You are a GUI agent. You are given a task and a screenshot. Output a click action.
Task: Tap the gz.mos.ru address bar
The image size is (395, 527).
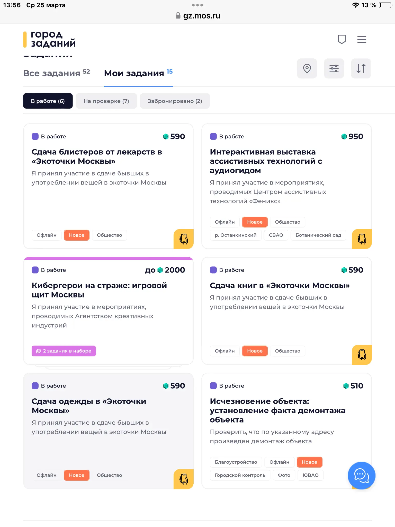197,16
